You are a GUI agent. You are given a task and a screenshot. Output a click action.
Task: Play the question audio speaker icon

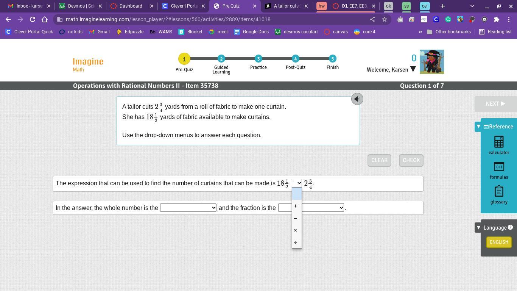pyautogui.click(x=357, y=99)
